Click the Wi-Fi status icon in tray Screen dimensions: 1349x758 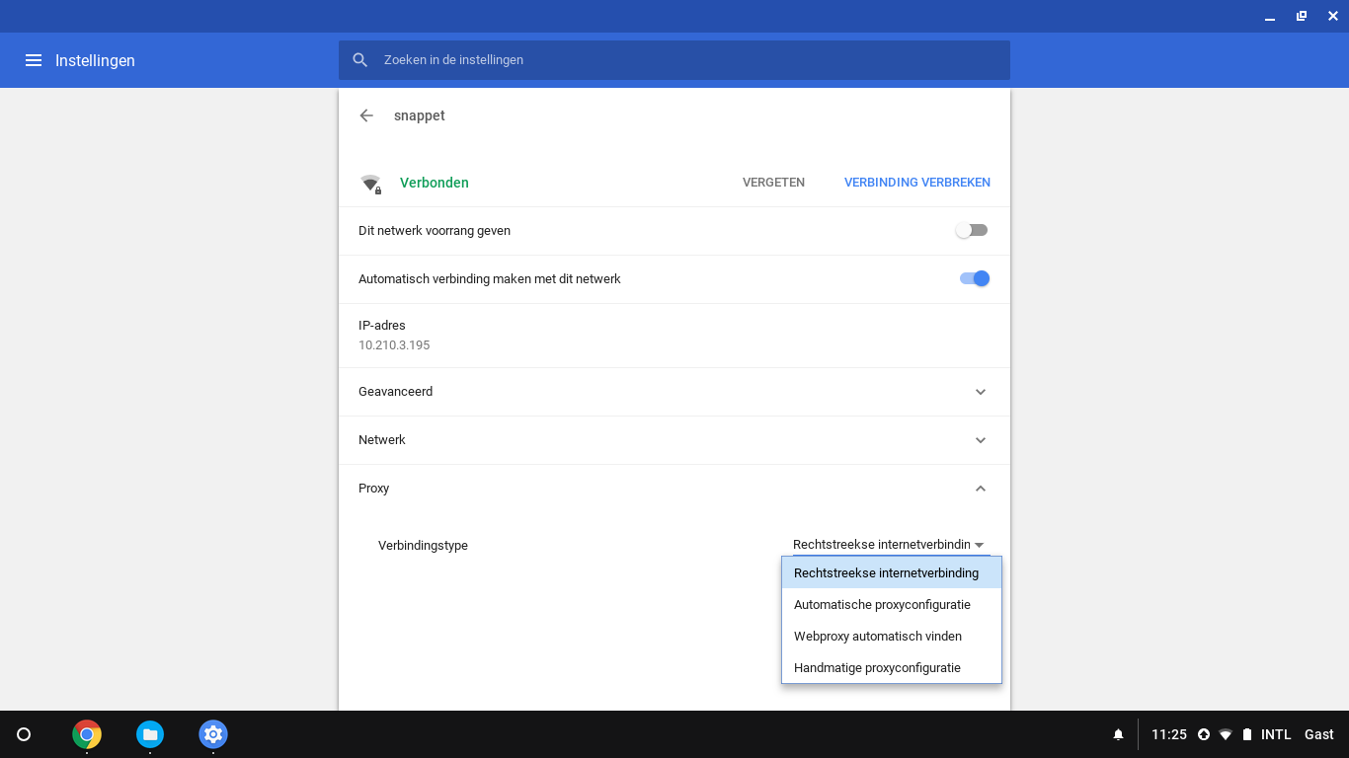tap(1226, 734)
